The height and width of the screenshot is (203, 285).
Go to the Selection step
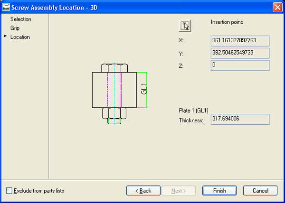click(20, 19)
